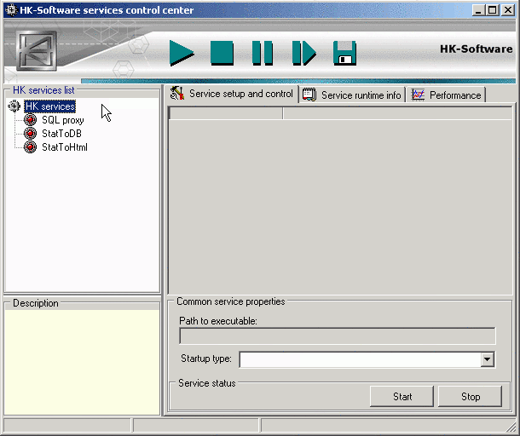Select the StatToHtml service entry
This screenshot has height=436, width=520.
click(x=65, y=147)
